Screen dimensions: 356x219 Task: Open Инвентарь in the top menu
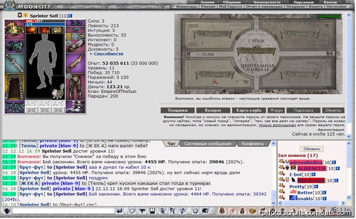pyautogui.click(x=186, y=7)
